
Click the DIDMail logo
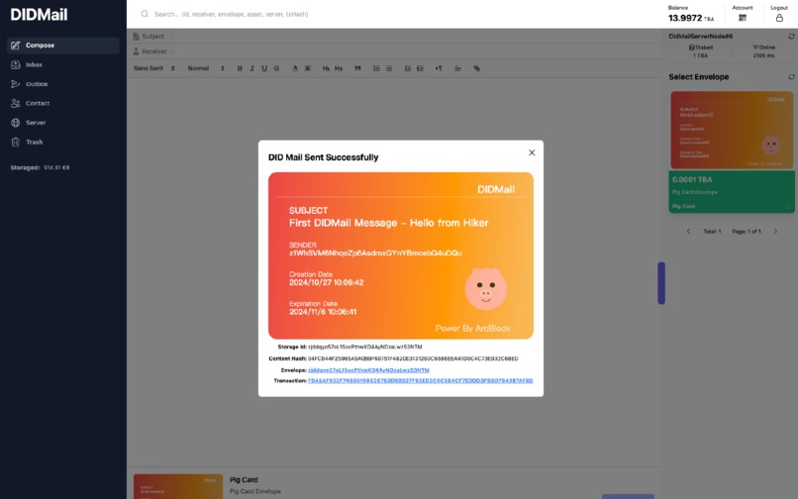click(x=39, y=14)
